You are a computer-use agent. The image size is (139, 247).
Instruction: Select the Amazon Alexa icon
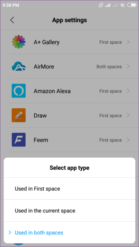19,91
